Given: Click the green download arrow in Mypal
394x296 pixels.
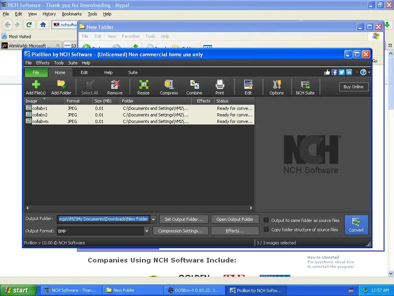Looking at the screenshot, I should (387, 25).
